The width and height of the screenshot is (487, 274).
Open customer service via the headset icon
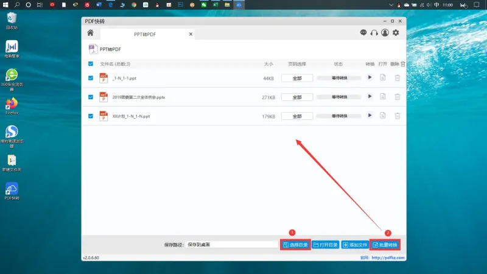pos(374,33)
